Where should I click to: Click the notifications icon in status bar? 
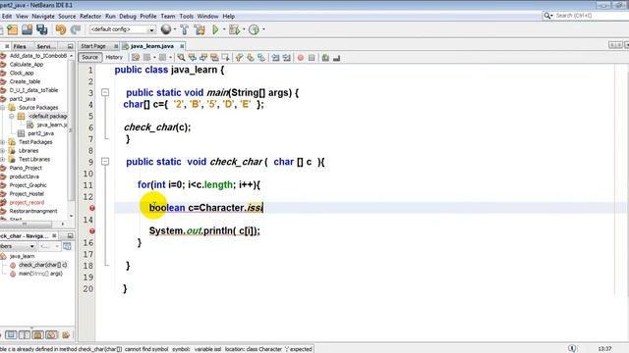click(572, 349)
